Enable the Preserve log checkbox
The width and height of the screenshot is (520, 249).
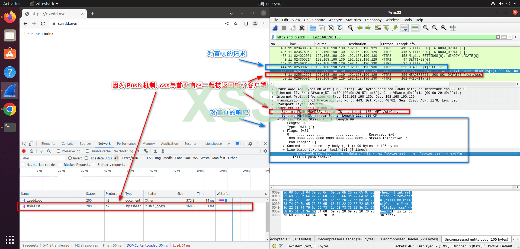59,151
